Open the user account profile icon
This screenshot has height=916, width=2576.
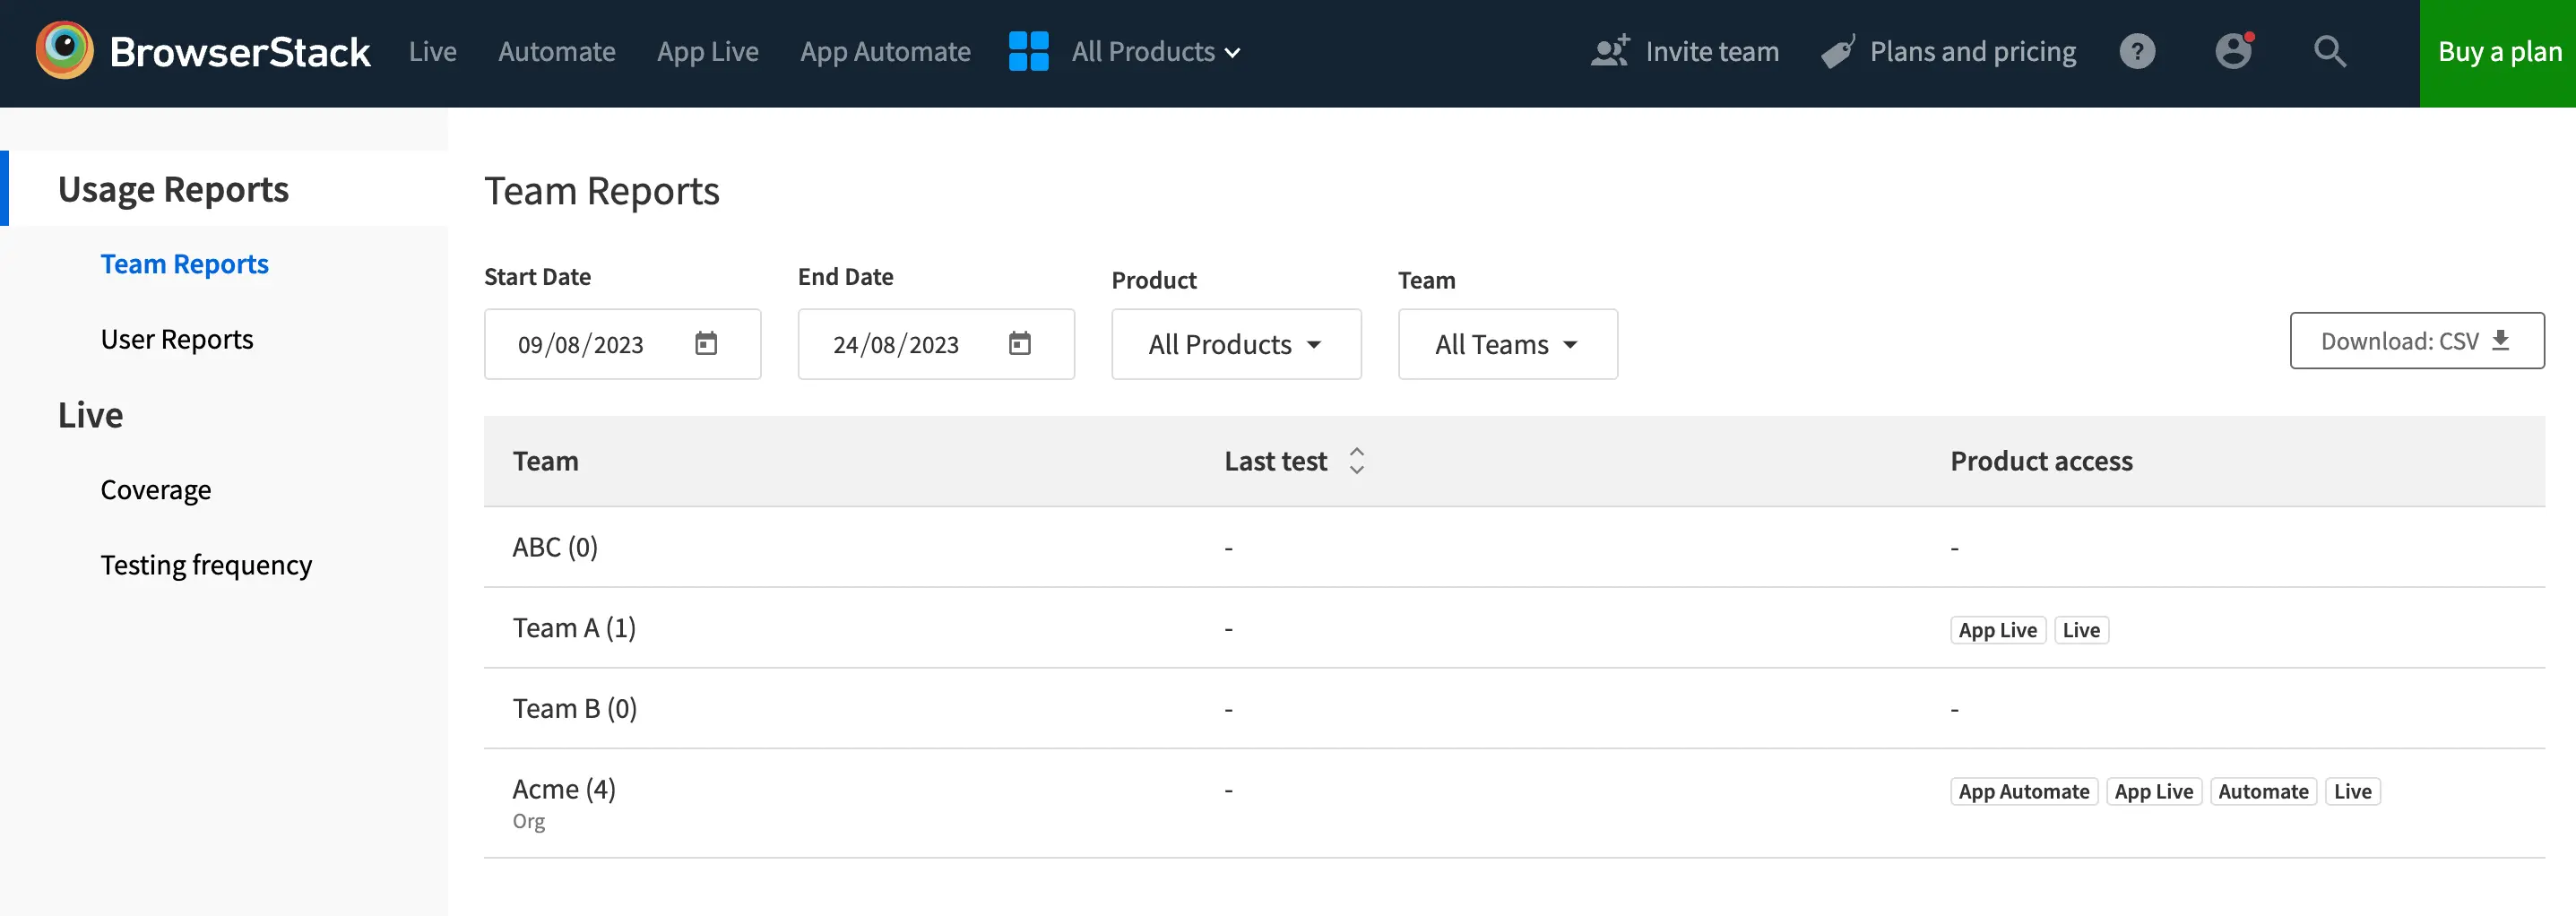2232,52
